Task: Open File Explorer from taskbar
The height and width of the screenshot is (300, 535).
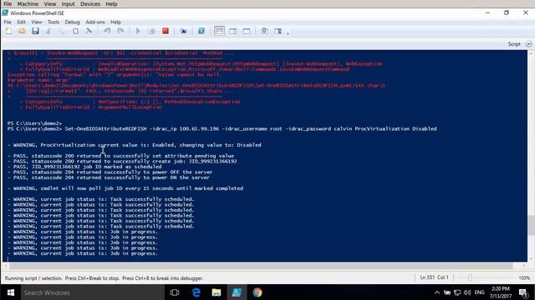Action: [217, 292]
